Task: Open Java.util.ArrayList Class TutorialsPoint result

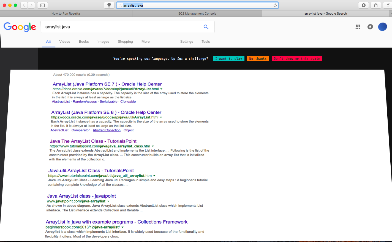Action: (x=91, y=171)
